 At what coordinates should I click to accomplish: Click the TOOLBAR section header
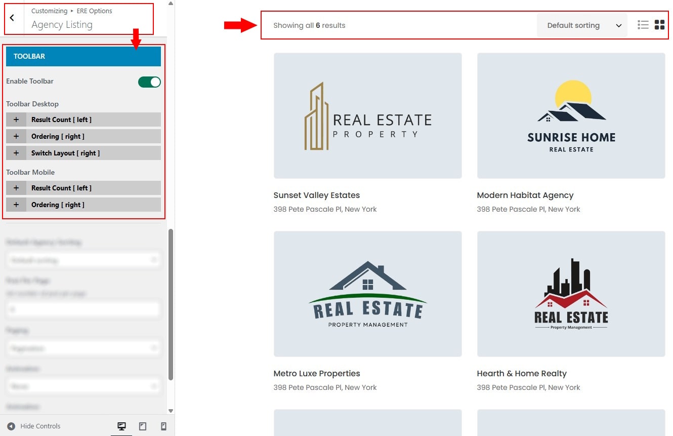pos(83,56)
